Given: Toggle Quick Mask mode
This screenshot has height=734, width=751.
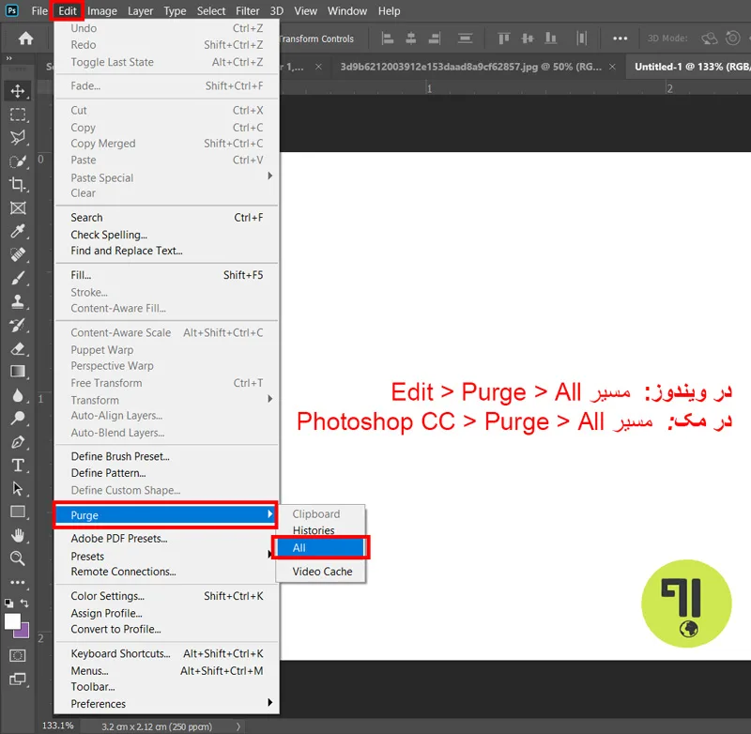Looking at the screenshot, I should point(18,655).
